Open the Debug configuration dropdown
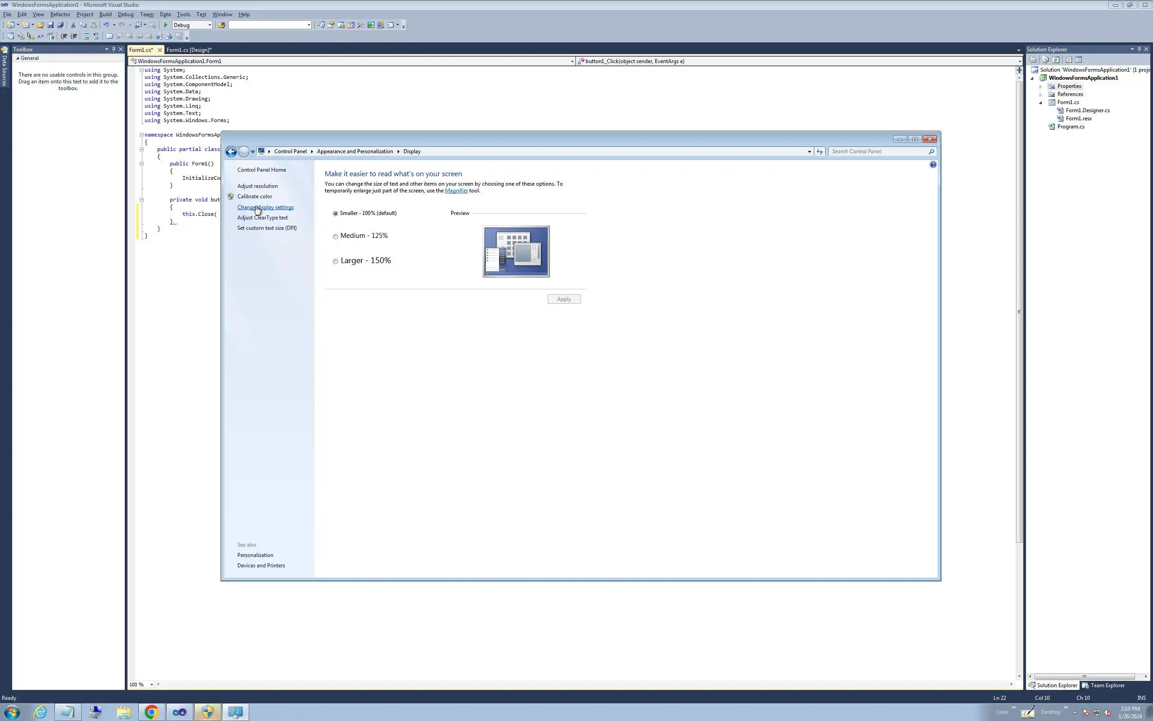Viewport: 1153px width, 721px height. (x=209, y=25)
